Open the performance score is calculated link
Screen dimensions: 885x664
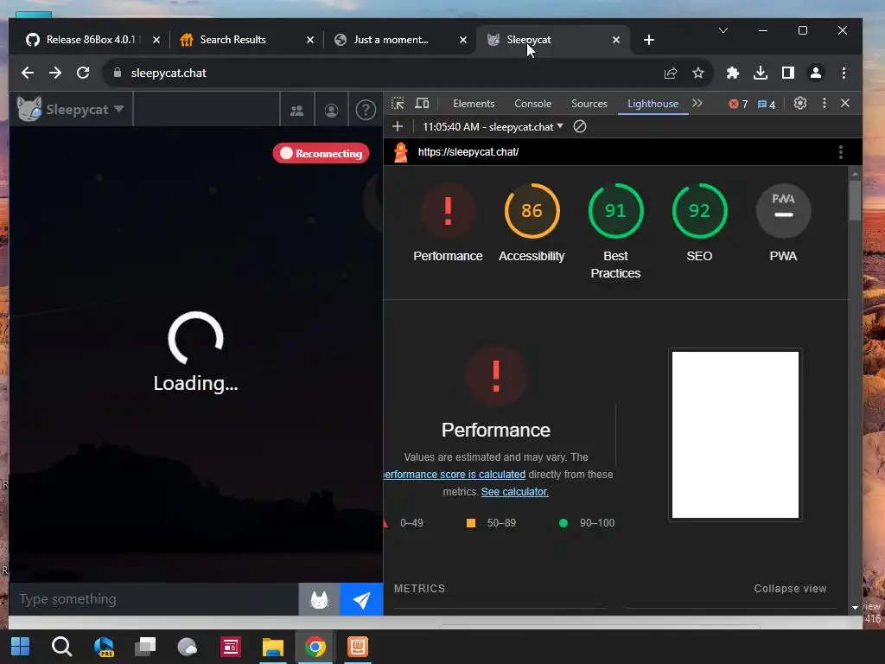pos(455,475)
